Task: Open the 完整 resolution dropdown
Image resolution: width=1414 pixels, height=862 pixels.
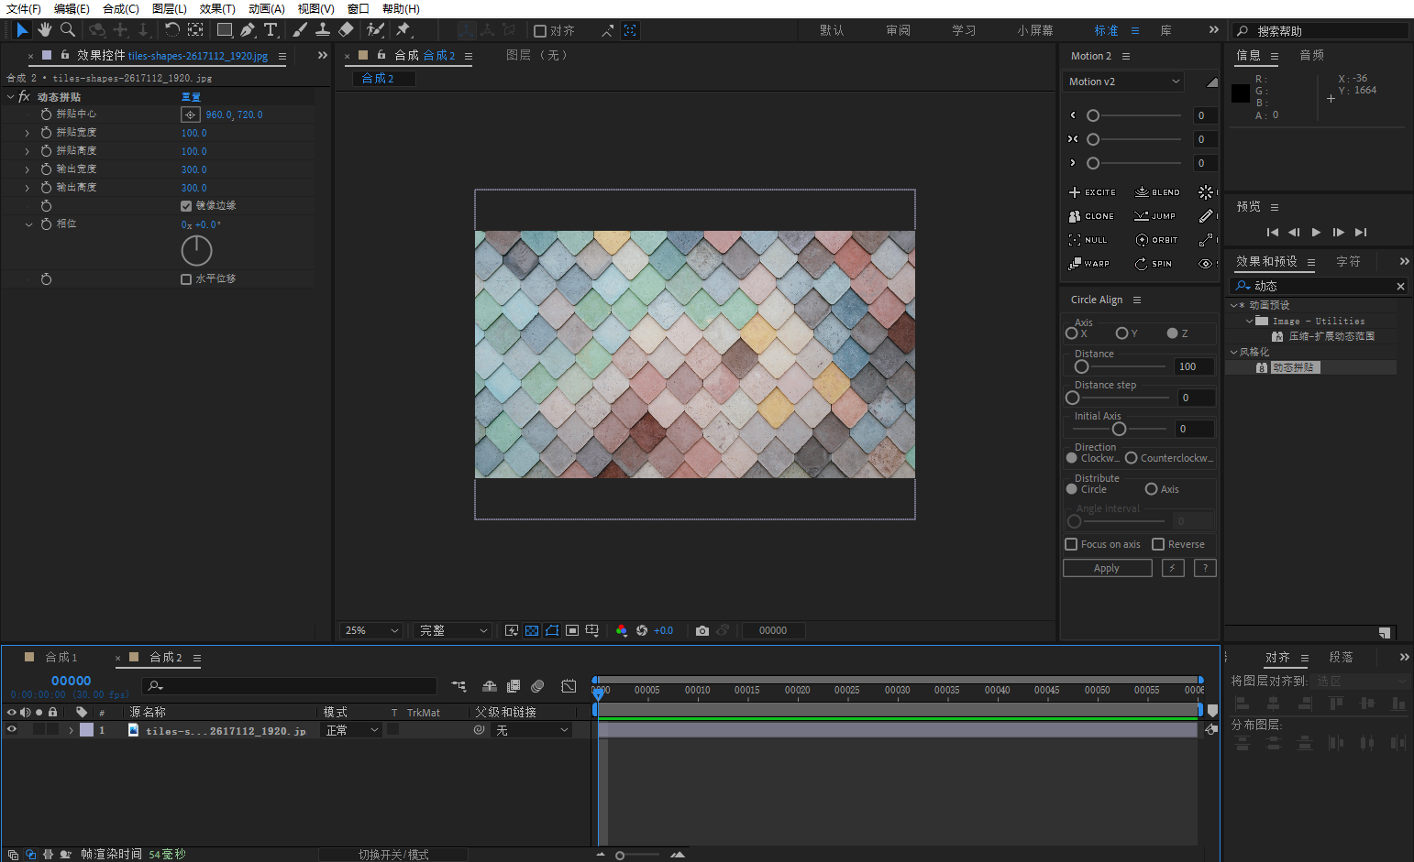Action: pos(453,630)
